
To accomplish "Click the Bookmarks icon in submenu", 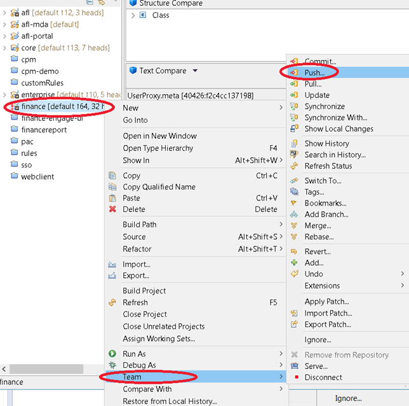I will coord(294,204).
